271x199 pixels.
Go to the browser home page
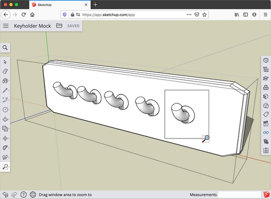point(32,15)
